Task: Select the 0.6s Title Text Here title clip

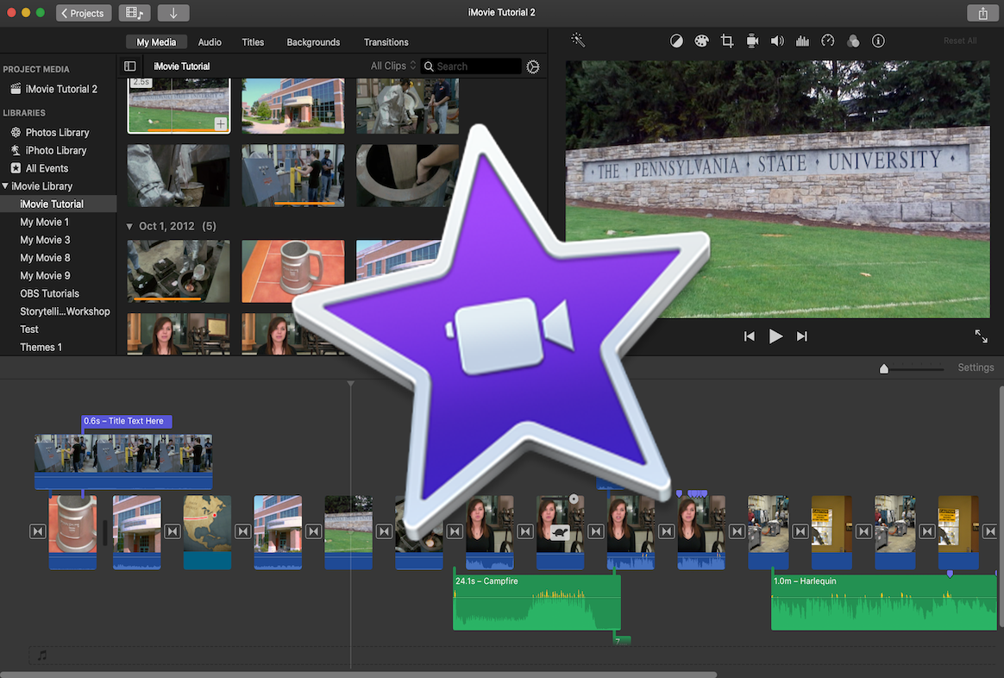Action: [127, 421]
